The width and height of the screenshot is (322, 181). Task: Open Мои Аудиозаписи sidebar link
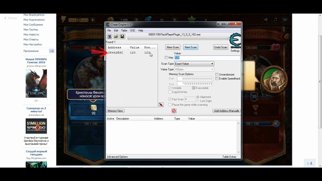pos(34,20)
